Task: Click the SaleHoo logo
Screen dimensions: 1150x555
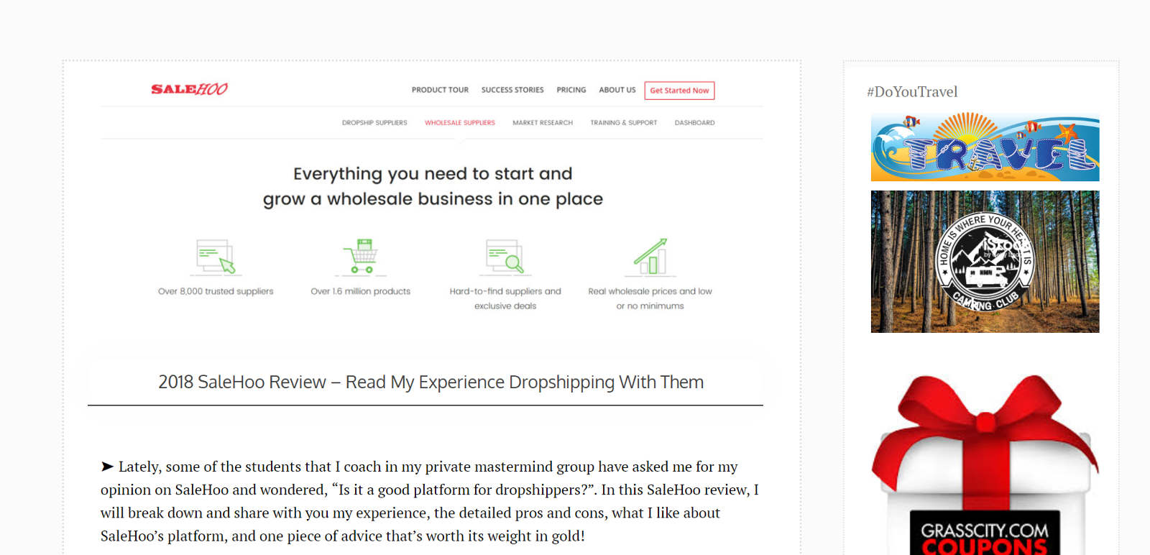Action: (189, 89)
